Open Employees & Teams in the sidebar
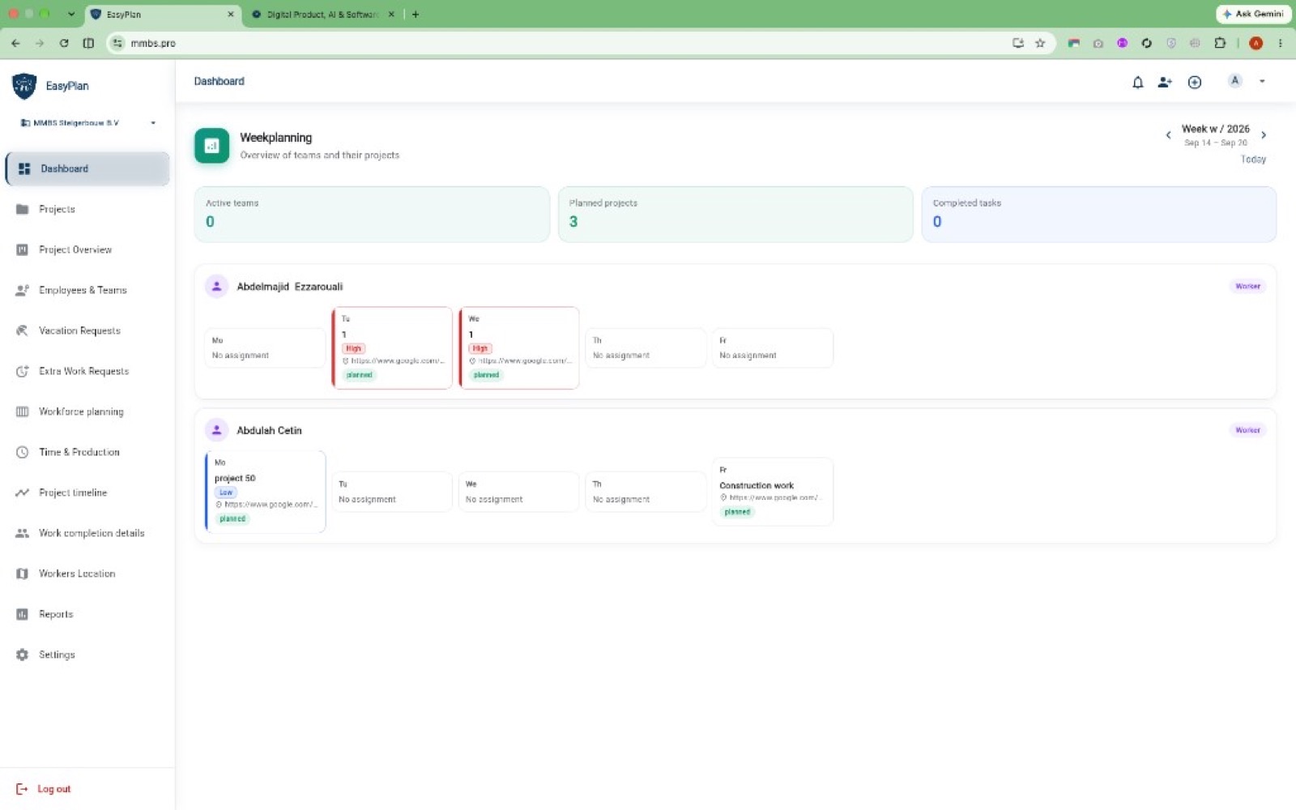The image size is (1296, 810). (x=87, y=290)
